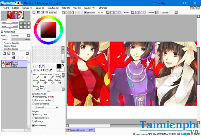Select the Lasso tool
Screen dimensions: 201x136
[39, 66]
